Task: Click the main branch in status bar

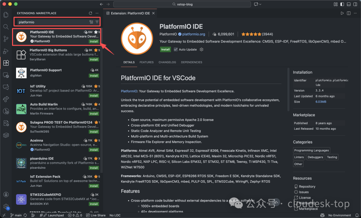Action: pyautogui.click(x=16, y=215)
